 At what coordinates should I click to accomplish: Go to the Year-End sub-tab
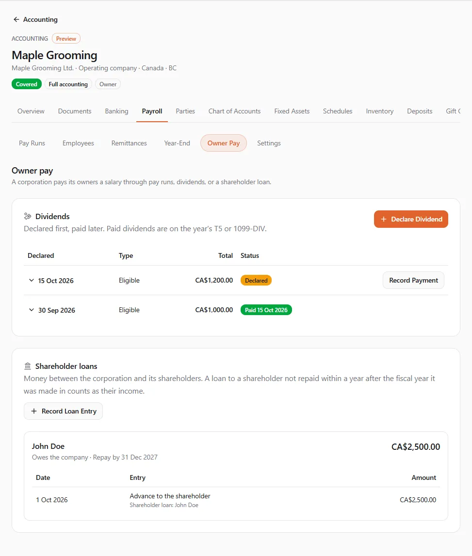177,143
